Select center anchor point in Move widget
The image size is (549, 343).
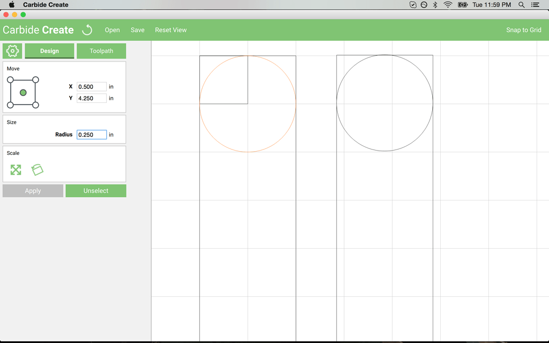pyautogui.click(x=23, y=92)
